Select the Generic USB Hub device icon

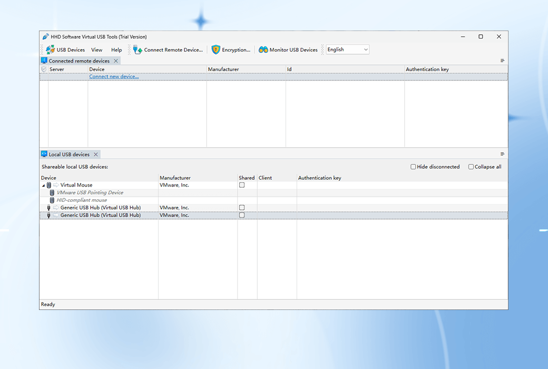pyautogui.click(x=48, y=208)
